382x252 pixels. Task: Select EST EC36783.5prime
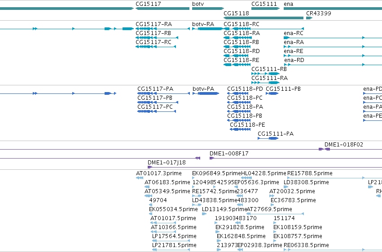point(293,201)
